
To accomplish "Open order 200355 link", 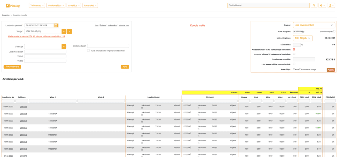I will coord(24,128).
